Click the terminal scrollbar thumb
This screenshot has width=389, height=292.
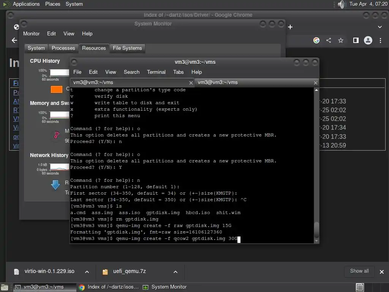click(x=316, y=230)
